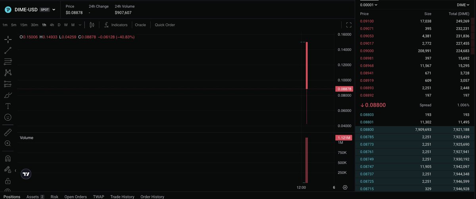The height and width of the screenshot is (199, 476).
Task: Click bid price 0.08715
Action: 367,189
